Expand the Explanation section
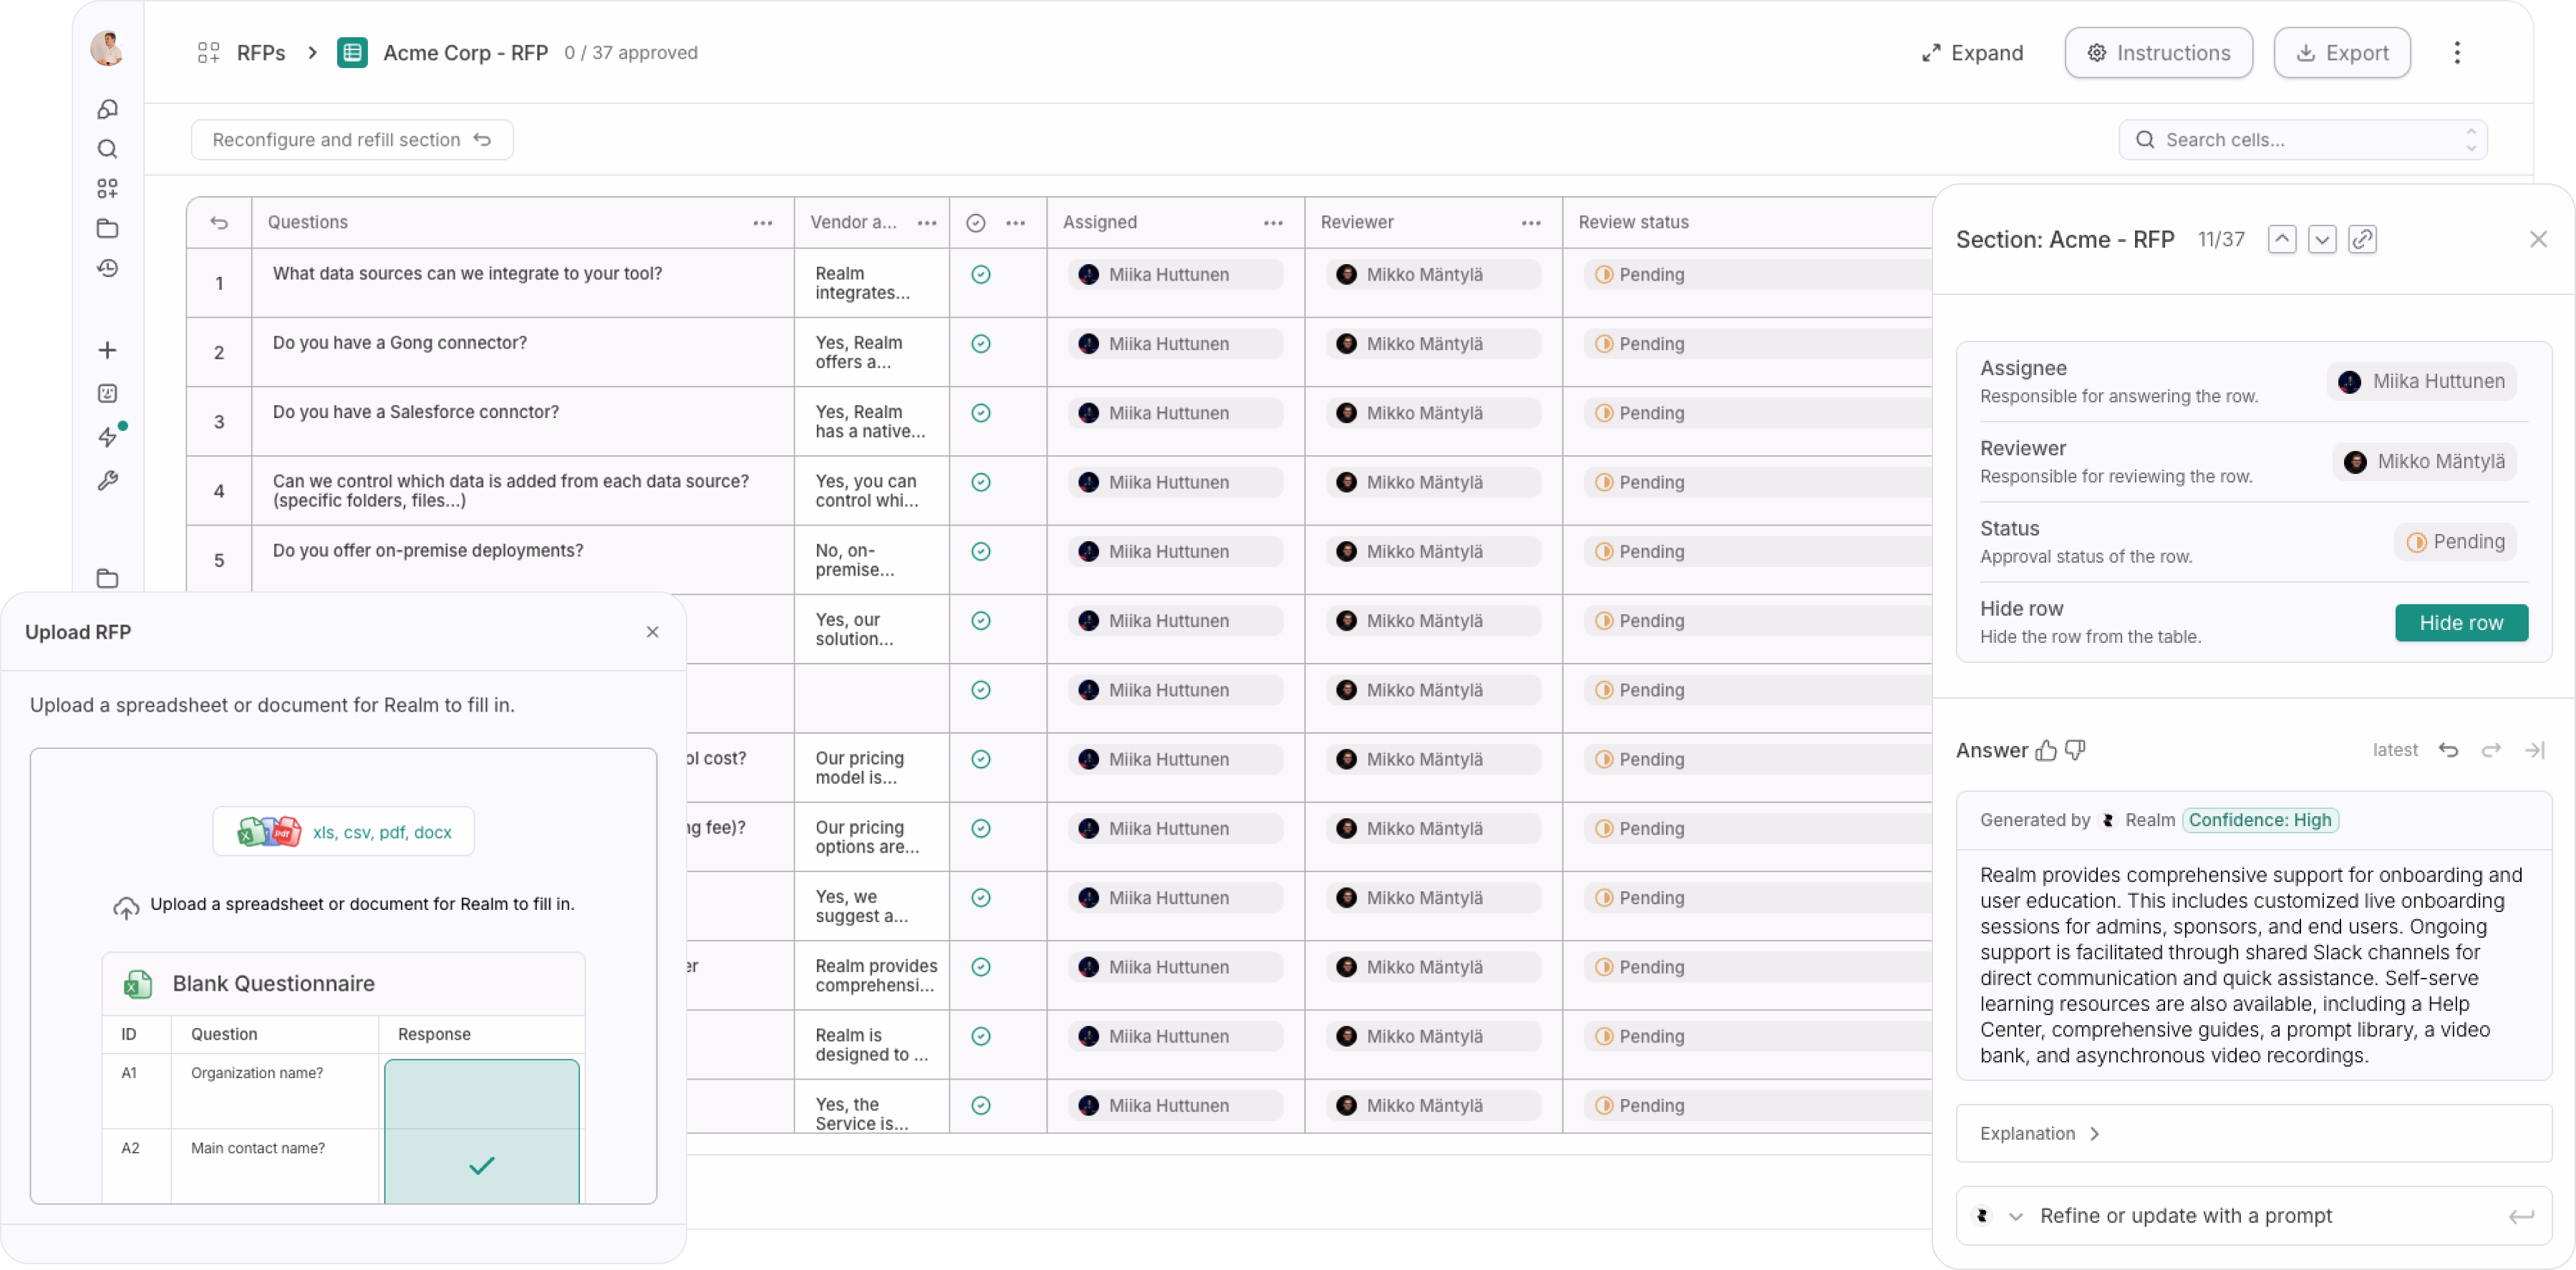 click(2040, 1133)
